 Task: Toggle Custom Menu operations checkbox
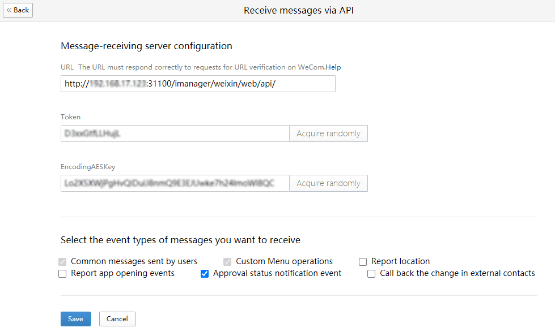228,262
